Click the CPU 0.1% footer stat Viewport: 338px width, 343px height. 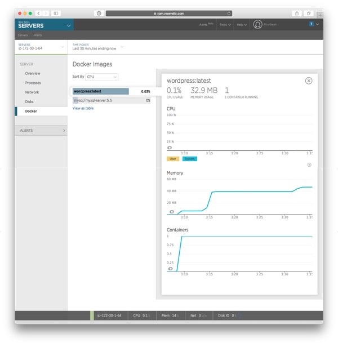tap(141, 315)
